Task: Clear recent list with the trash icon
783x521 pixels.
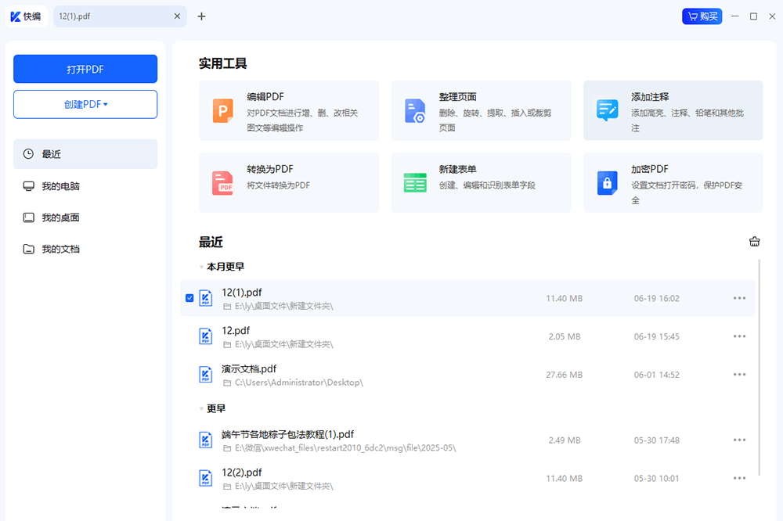Action: click(755, 242)
